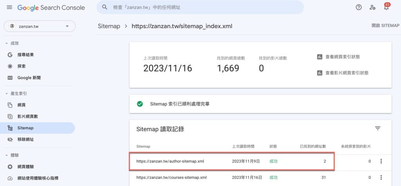Open users and settings icon
Screen dimensions: 401x186
[372, 7]
